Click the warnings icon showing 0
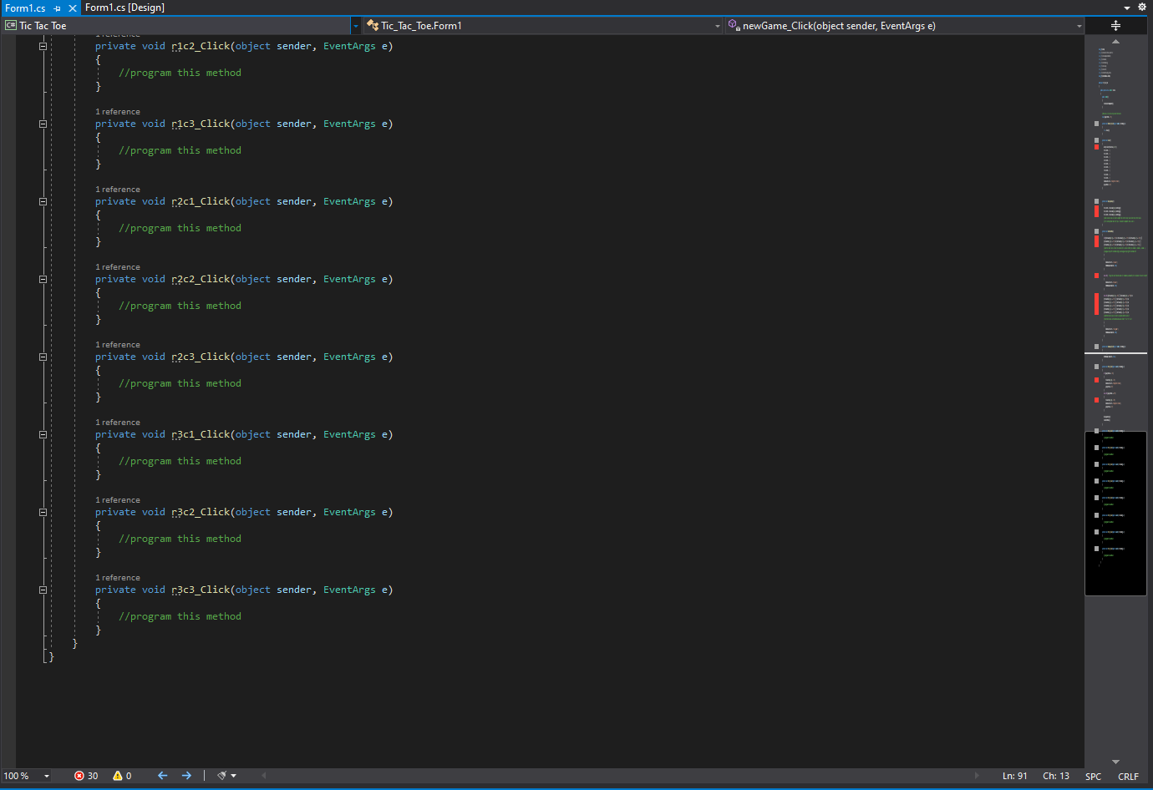Screen dimensions: 1153x790 [x=118, y=776]
